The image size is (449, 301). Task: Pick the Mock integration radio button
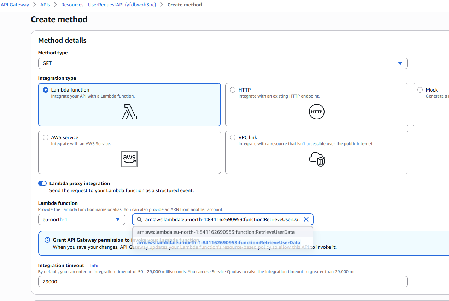point(420,90)
